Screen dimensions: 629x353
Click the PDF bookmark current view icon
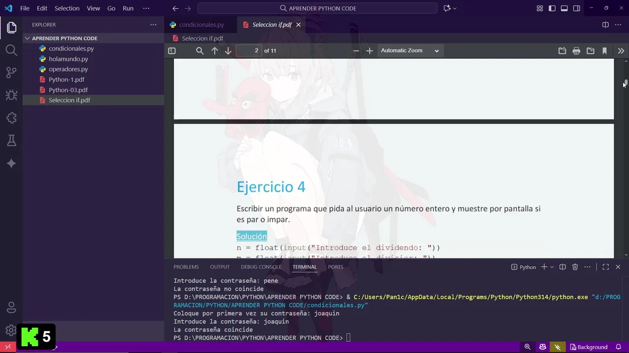[x=604, y=50]
